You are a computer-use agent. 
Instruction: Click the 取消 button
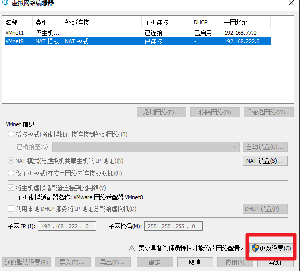click(195, 262)
